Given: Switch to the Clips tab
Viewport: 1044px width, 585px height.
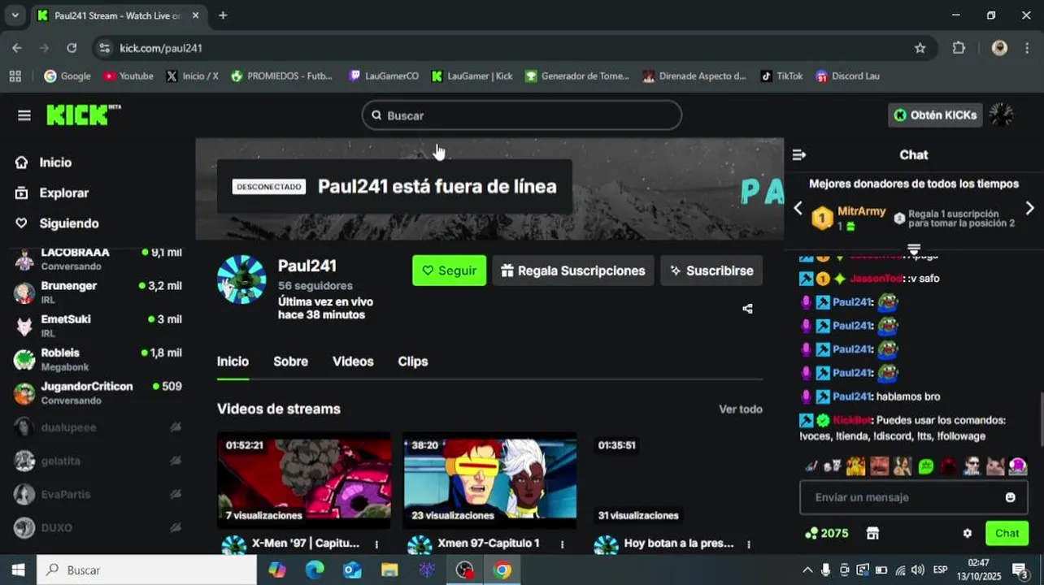Looking at the screenshot, I should tap(412, 362).
